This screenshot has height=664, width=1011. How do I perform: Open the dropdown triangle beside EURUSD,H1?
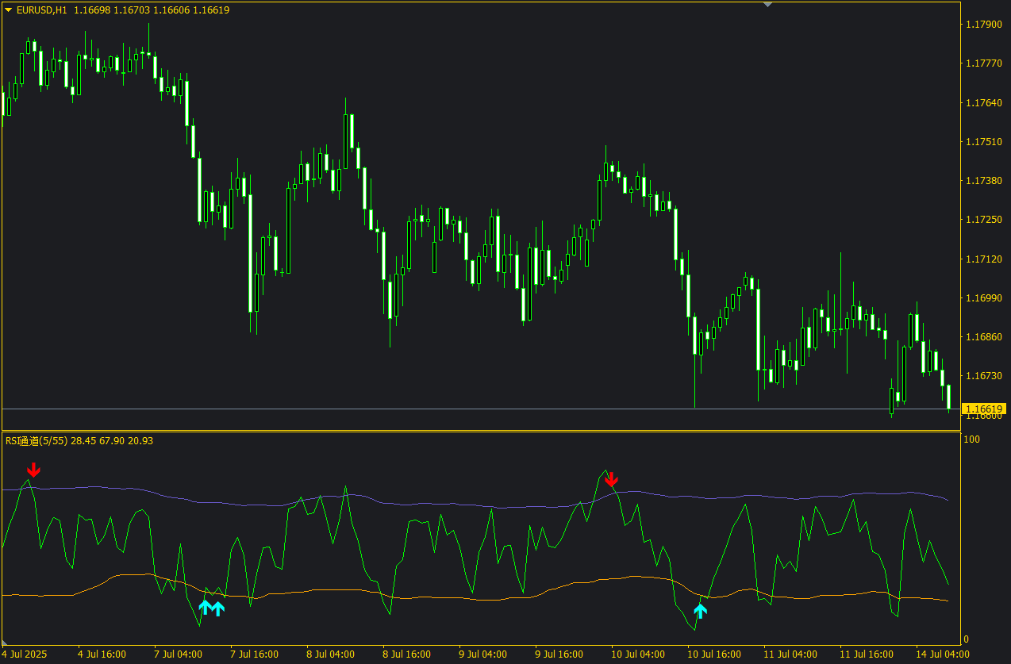pos(9,10)
